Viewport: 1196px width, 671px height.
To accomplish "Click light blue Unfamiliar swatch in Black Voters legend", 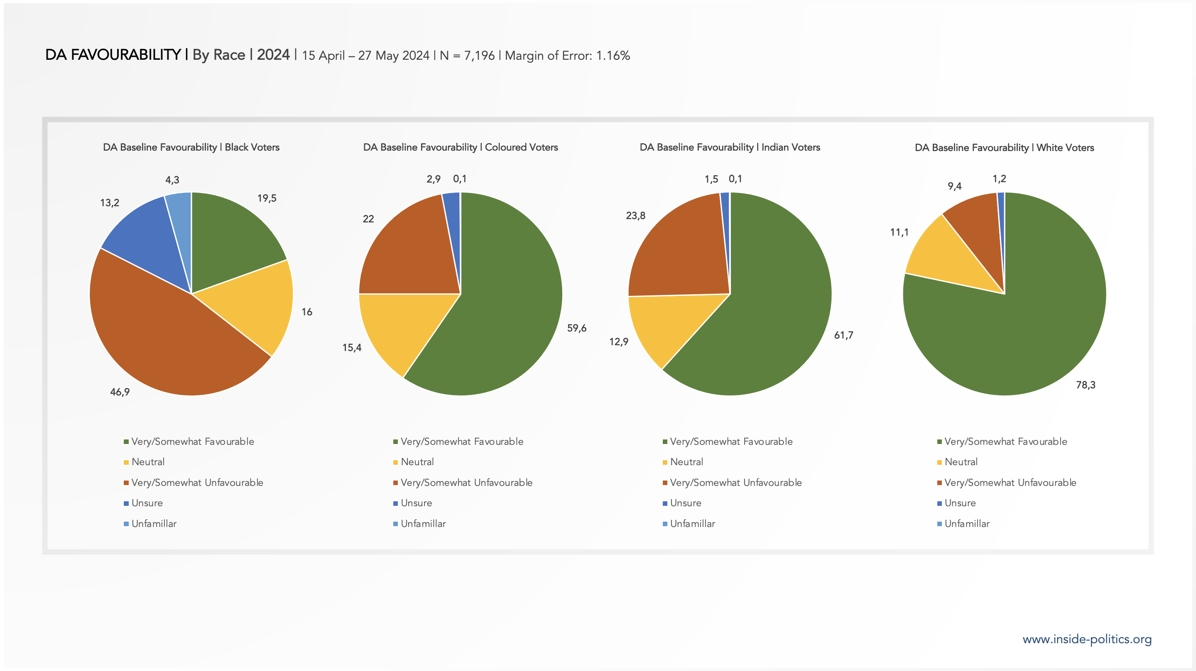I will pyautogui.click(x=126, y=524).
